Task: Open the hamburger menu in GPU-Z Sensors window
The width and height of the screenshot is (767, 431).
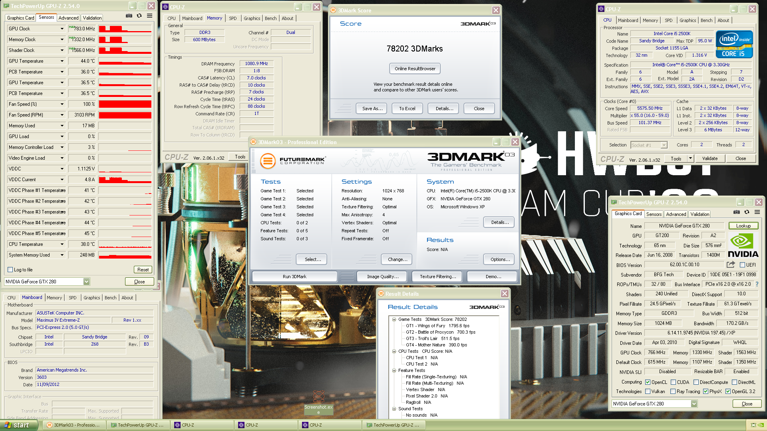Action: coord(149,16)
